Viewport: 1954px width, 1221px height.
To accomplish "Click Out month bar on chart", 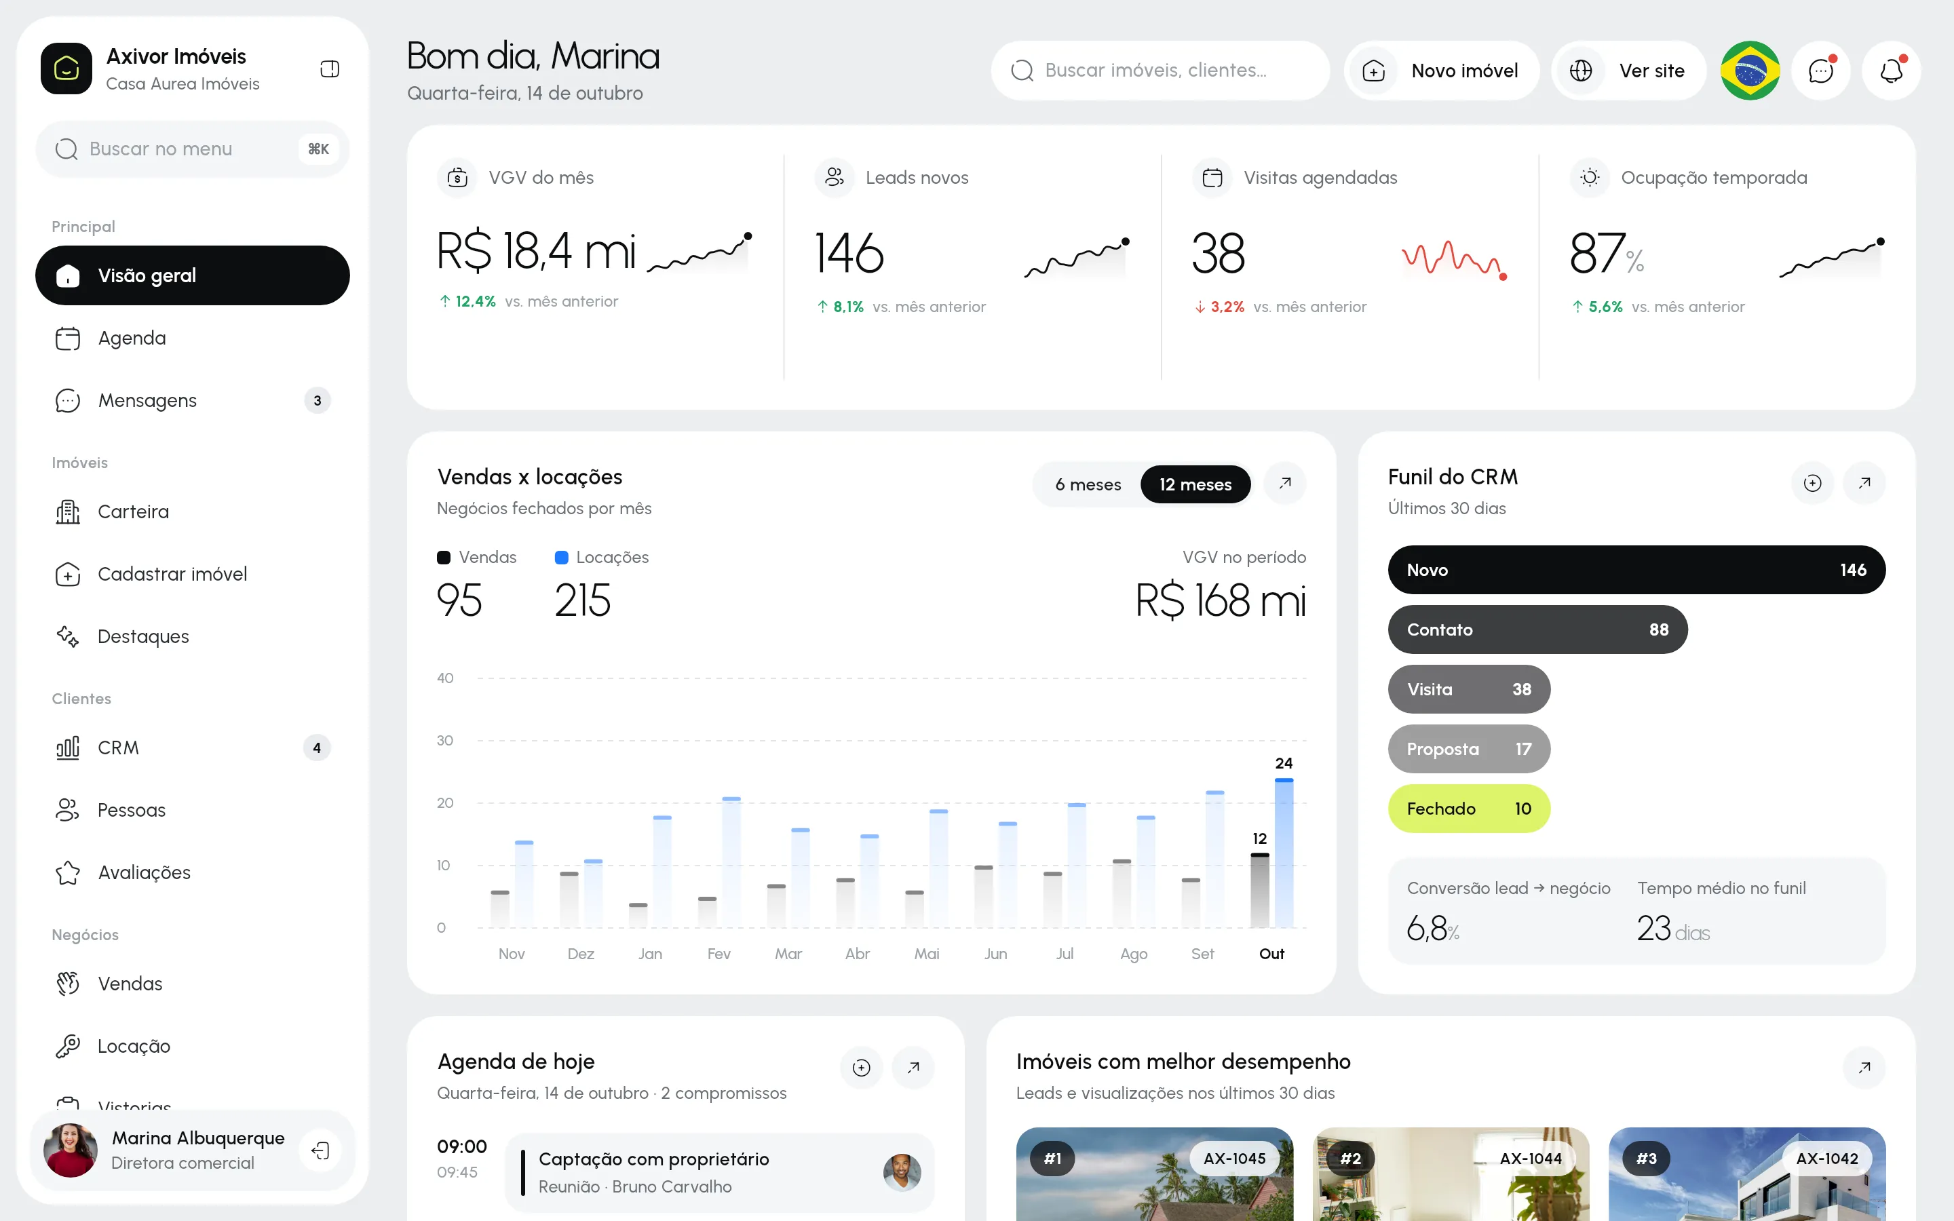I will pos(1271,853).
